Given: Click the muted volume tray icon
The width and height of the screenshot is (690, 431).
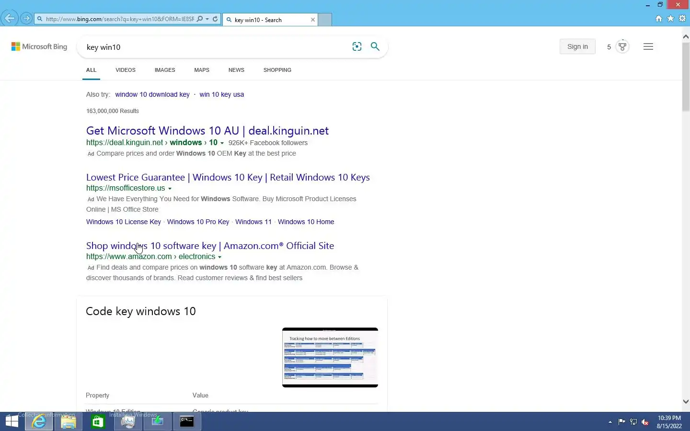Looking at the screenshot, I should pyautogui.click(x=645, y=422).
